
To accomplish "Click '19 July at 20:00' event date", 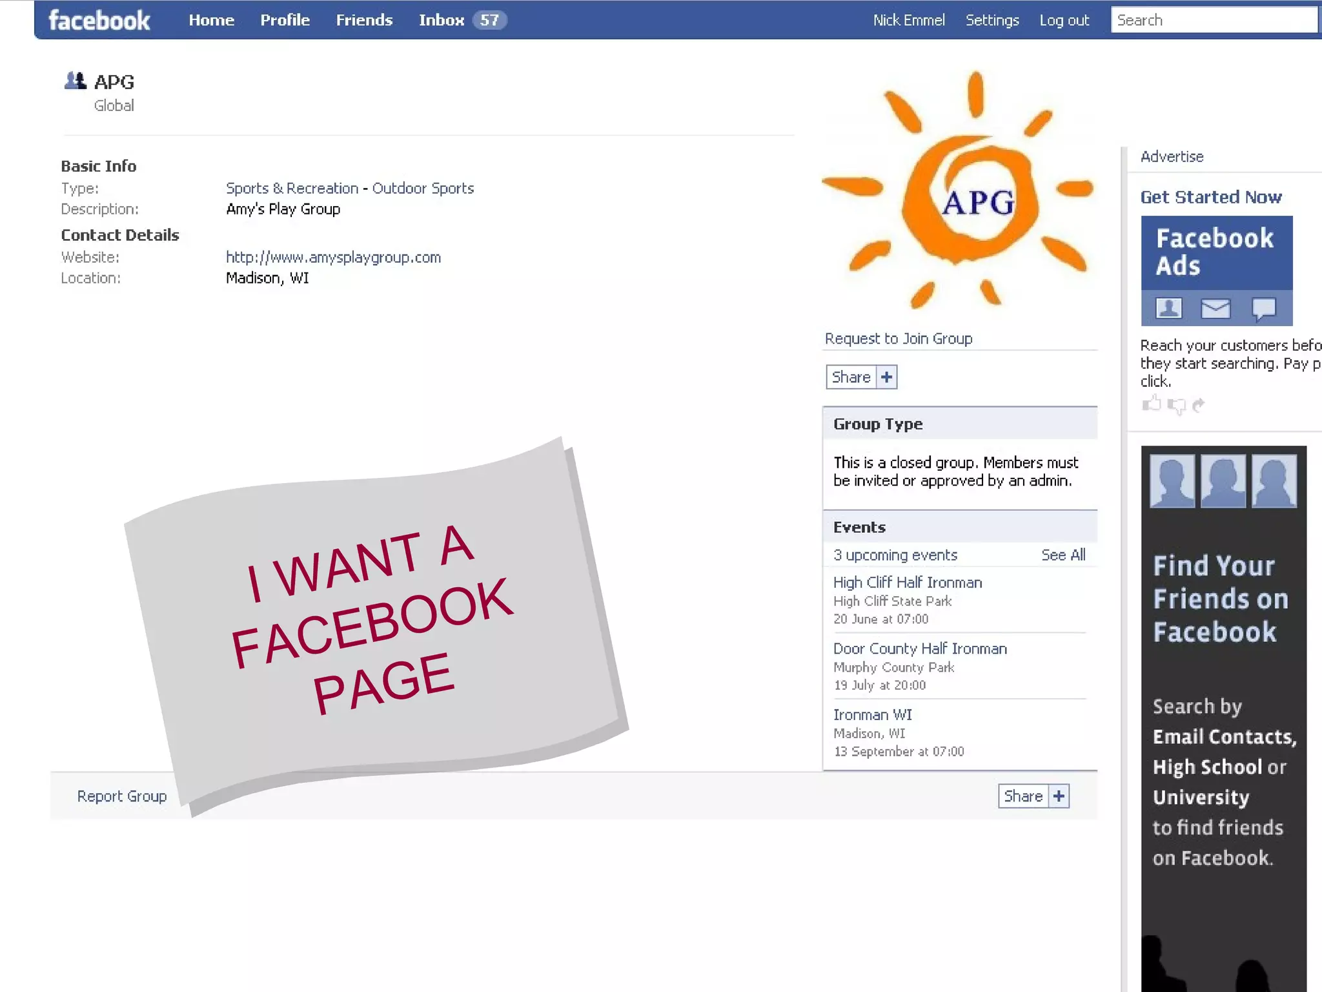I will pyautogui.click(x=879, y=685).
